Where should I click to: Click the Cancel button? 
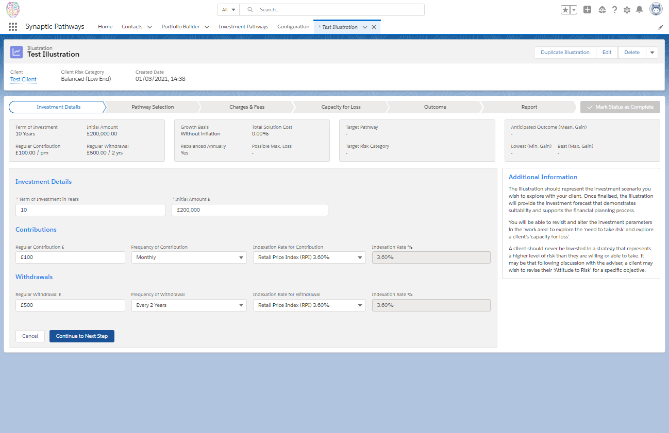coord(30,336)
